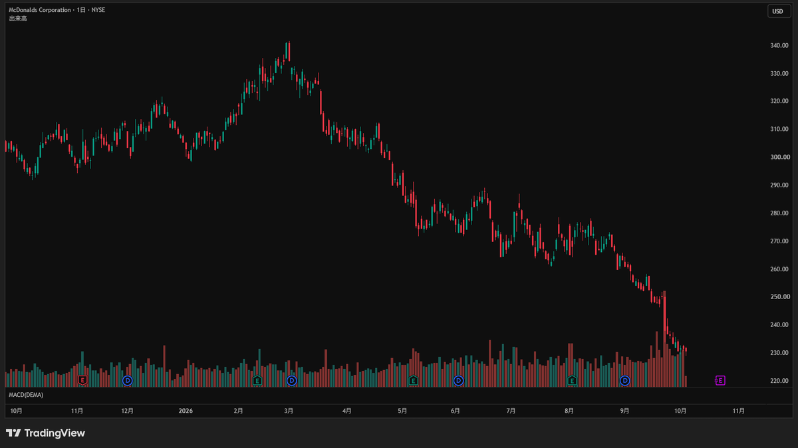Select the 310.00 price level
This screenshot has height=448, width=798.
click(x=779, y=129)
